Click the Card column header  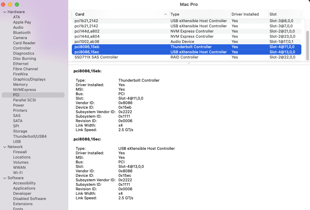click(120, 14)
